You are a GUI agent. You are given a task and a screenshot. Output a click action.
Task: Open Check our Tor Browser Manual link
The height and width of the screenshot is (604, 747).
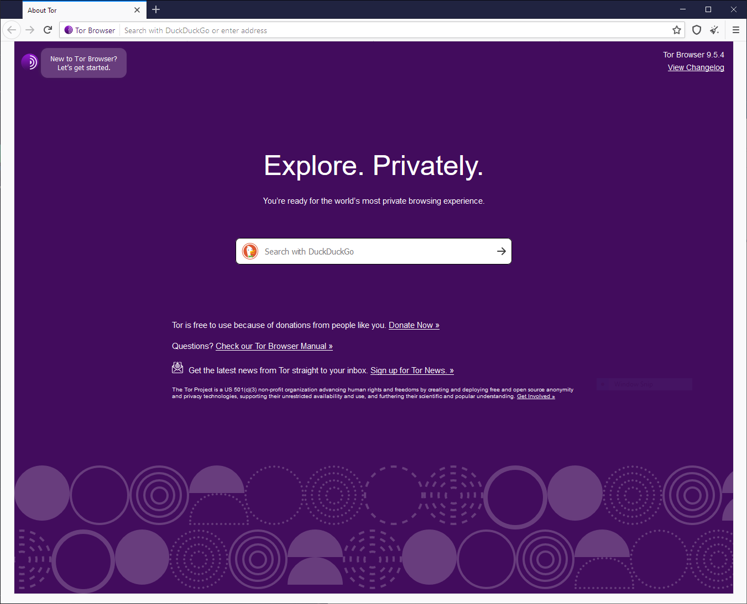pyautogui.click(x=274, y=346)
